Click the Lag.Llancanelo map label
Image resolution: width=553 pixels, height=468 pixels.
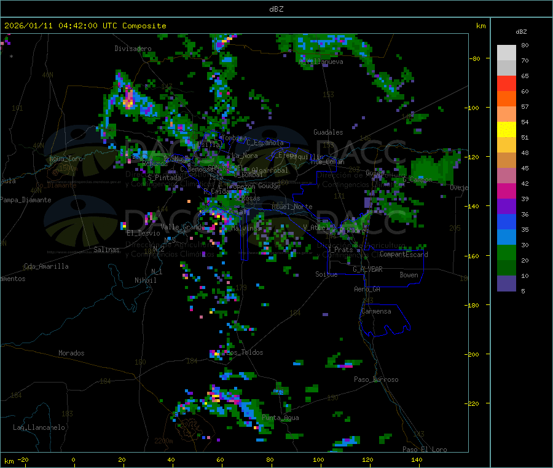tap(39, 427)
